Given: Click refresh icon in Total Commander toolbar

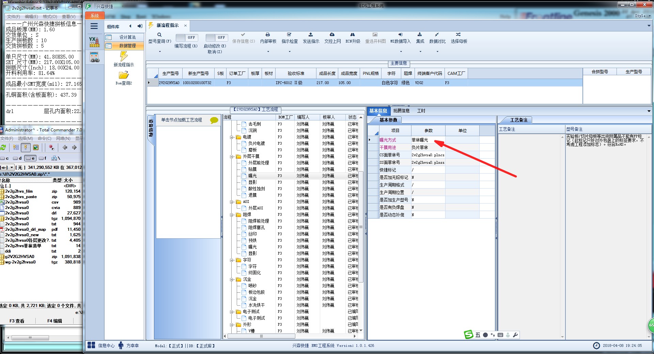Looking at the screenshot, I should (3, 147).
